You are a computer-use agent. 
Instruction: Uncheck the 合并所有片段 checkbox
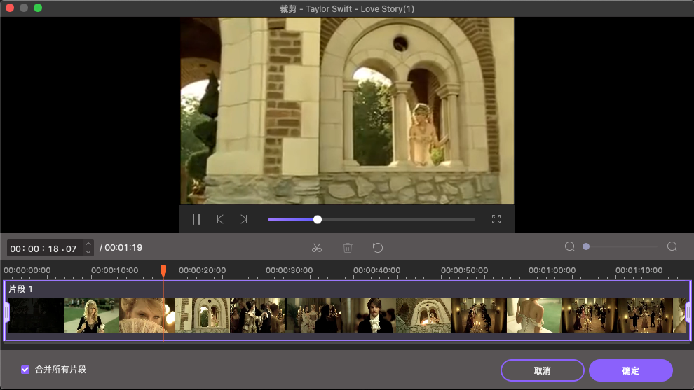point(26,369)
